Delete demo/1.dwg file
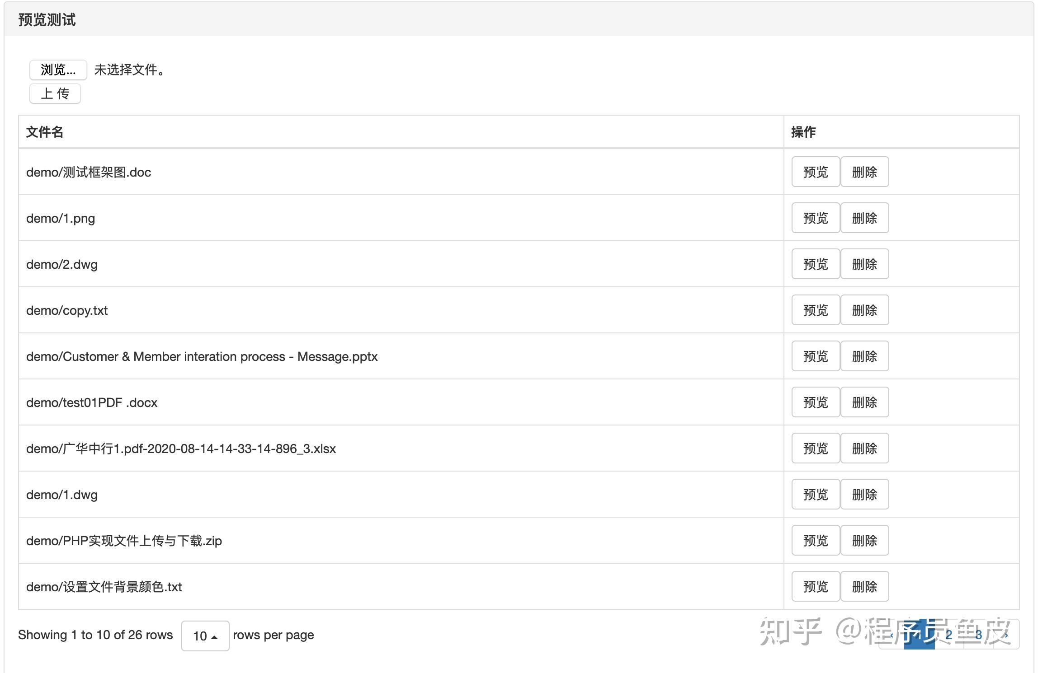 [x=864, y=495]
